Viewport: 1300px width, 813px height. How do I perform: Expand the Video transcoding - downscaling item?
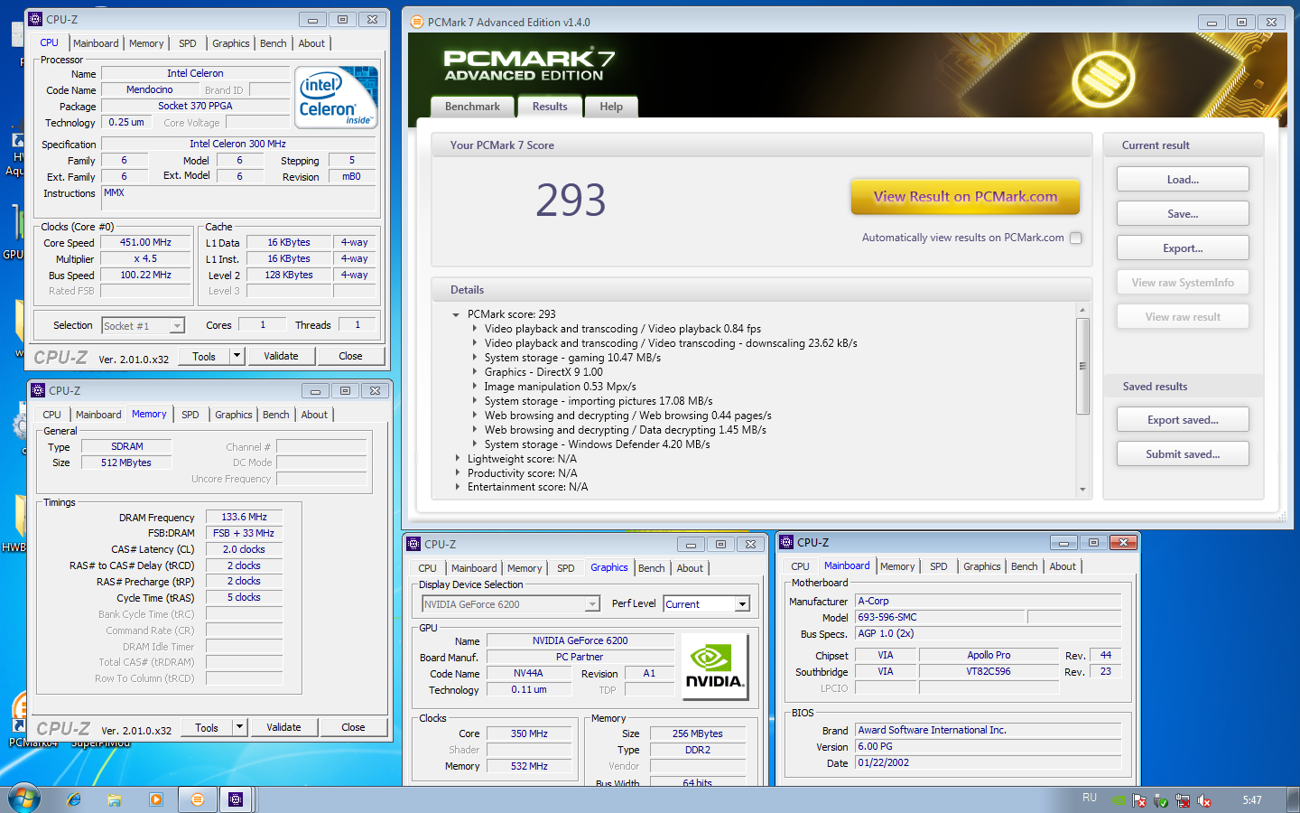[475, 343]
